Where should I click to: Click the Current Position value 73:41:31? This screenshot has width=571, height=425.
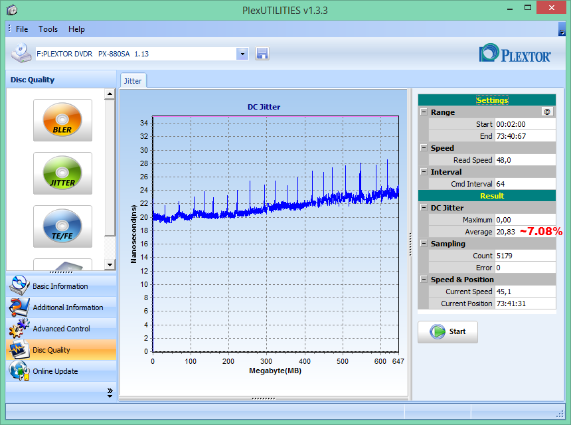click(511, 303)
